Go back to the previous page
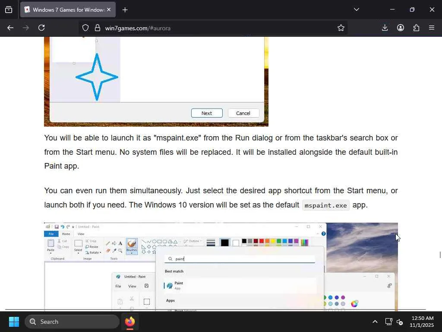The image size is (442, 332). point(10,28)
